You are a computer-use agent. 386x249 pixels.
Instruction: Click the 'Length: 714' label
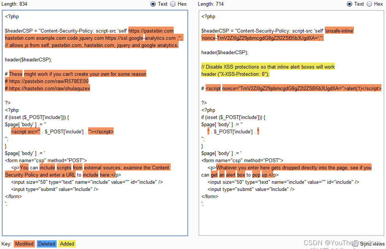[211, 4]
